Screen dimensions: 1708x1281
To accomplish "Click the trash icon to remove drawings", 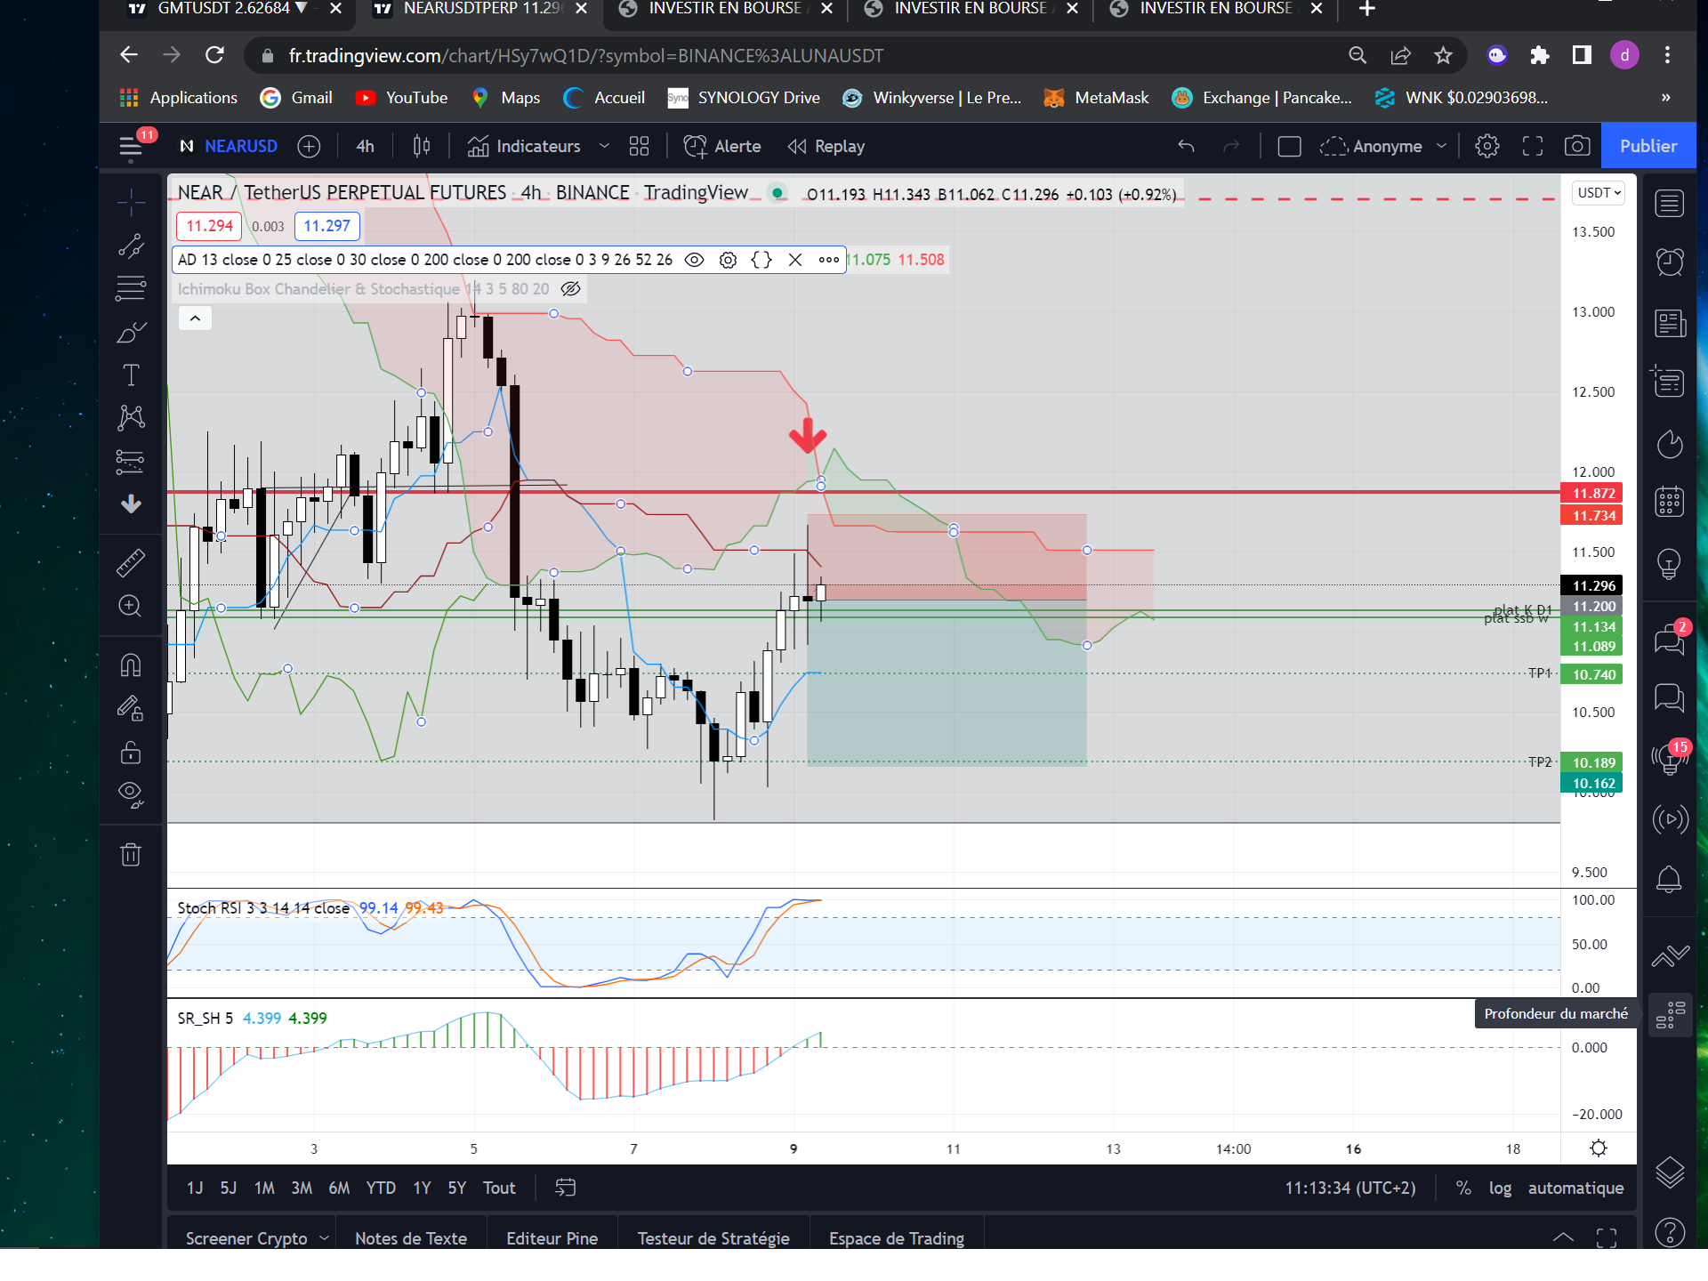I will 131,854.
